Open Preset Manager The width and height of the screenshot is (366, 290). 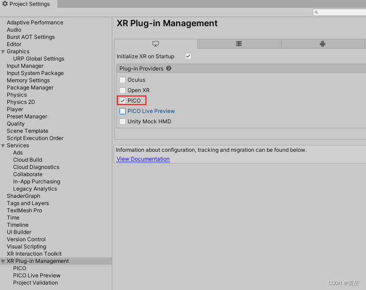[x=27, y=117]
